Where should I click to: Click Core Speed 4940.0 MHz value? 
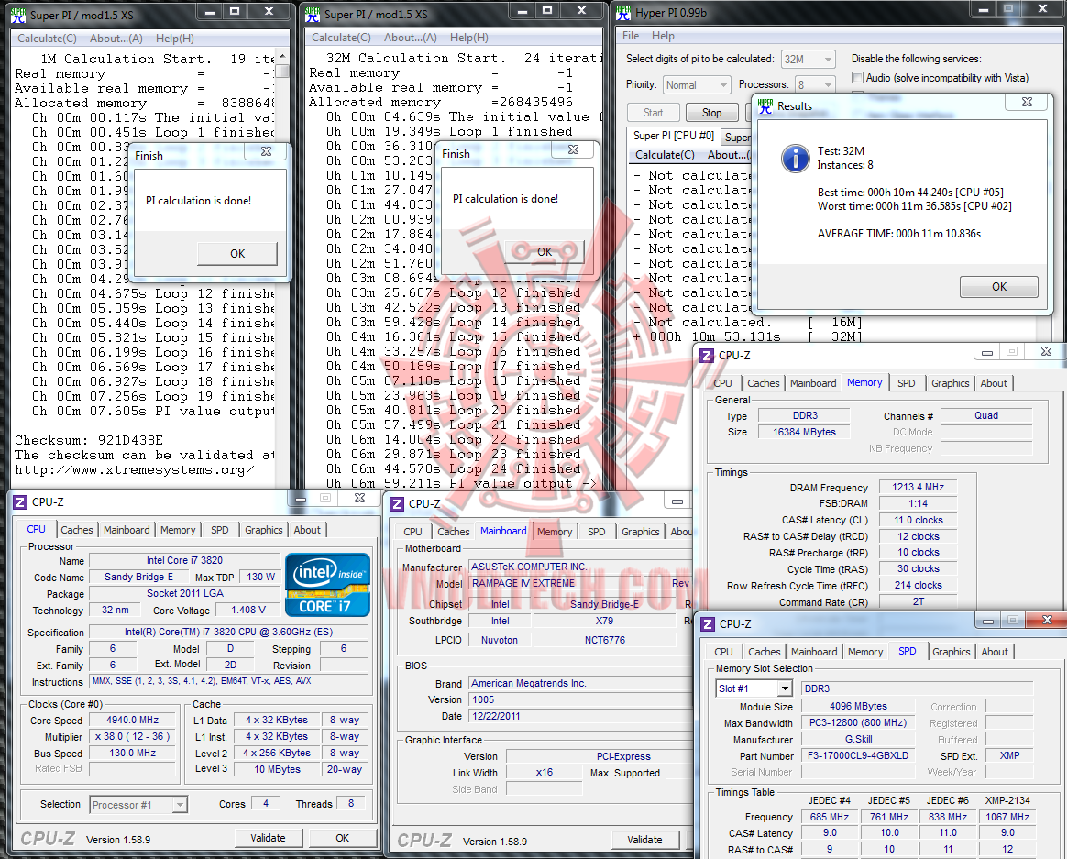coord(132,721)
